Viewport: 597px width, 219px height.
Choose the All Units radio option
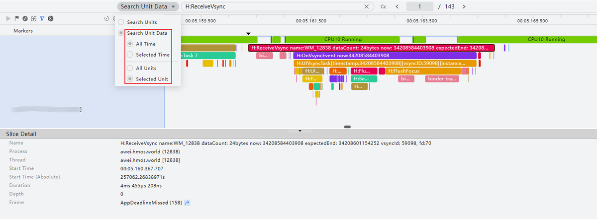[130, 68]
